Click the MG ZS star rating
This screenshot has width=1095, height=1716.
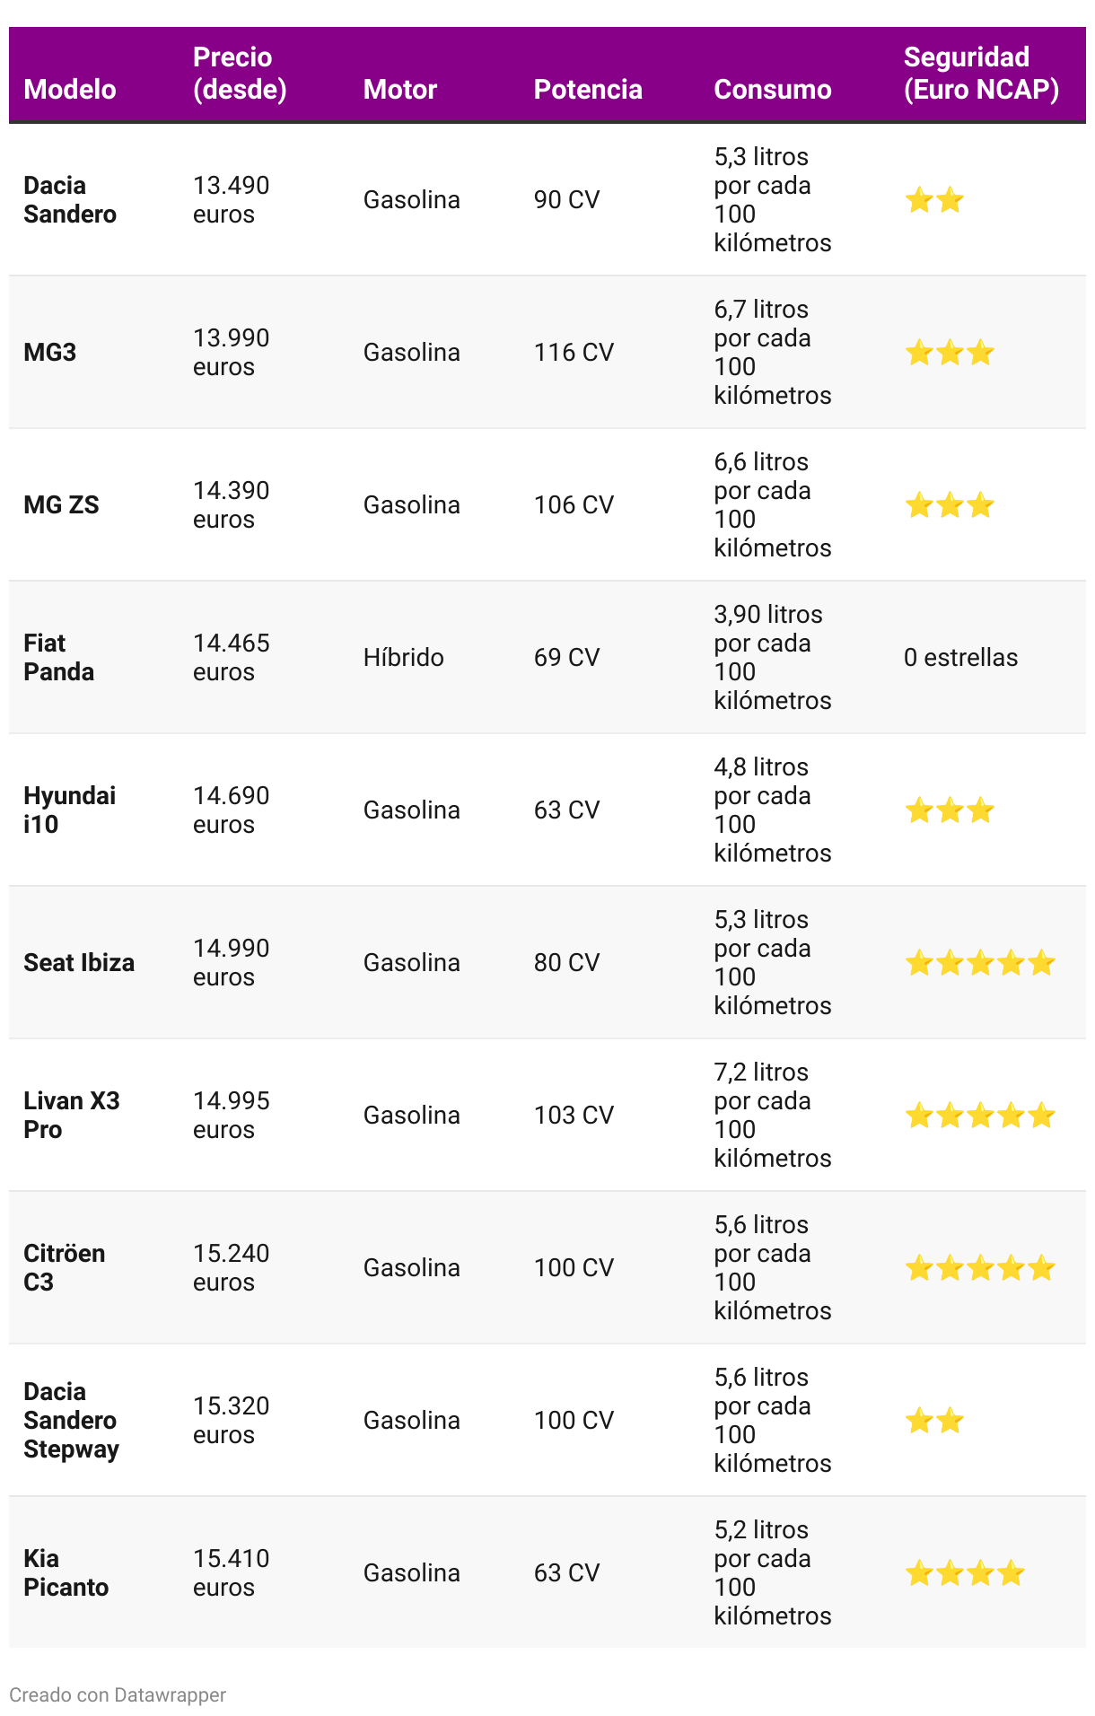(950, 504)
